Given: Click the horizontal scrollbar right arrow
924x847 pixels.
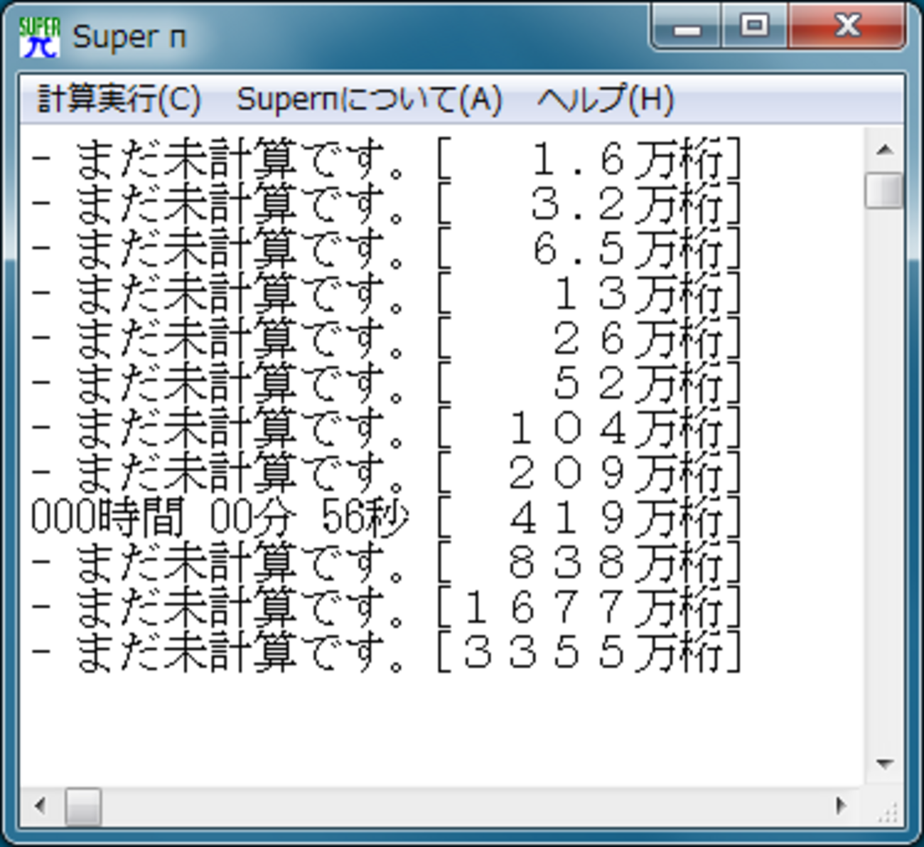Looking at the screenshot, I should 842,806.
